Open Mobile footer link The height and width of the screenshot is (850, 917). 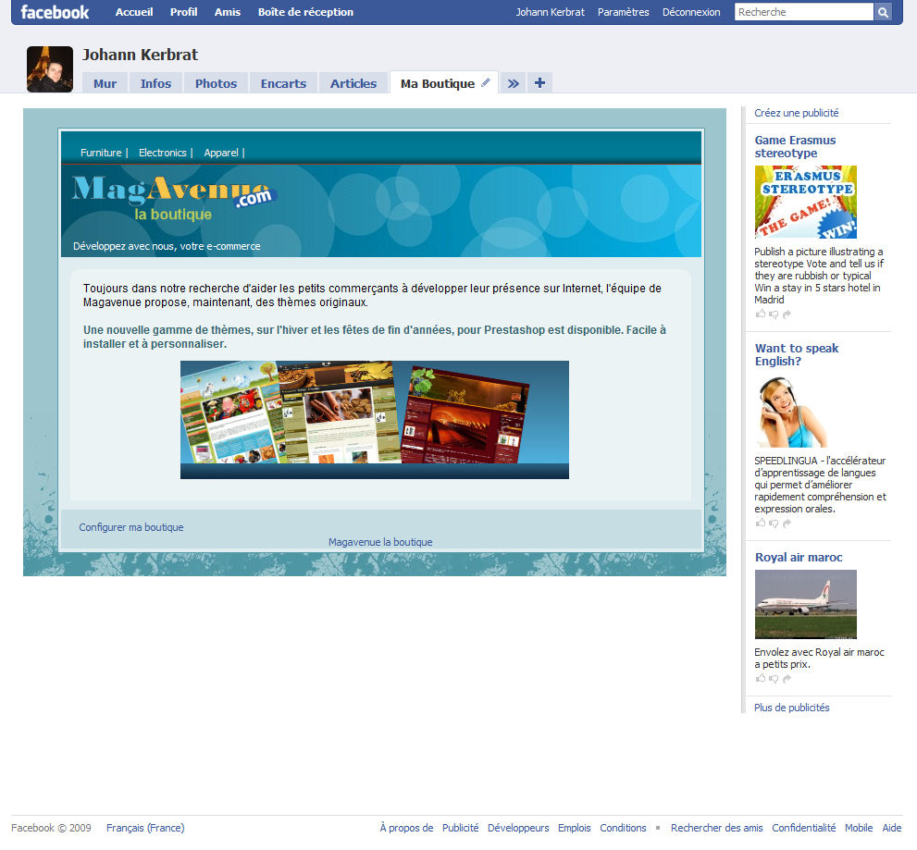tap(859, 828)
